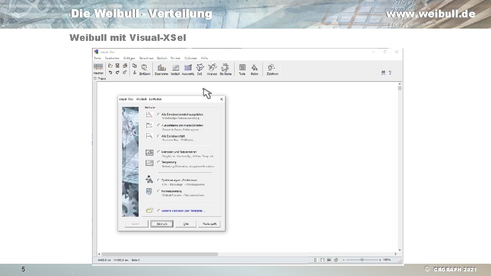Open the DoE toolbar tool
The width and height of the screenshot is (491, 276).
pos(200,70)
